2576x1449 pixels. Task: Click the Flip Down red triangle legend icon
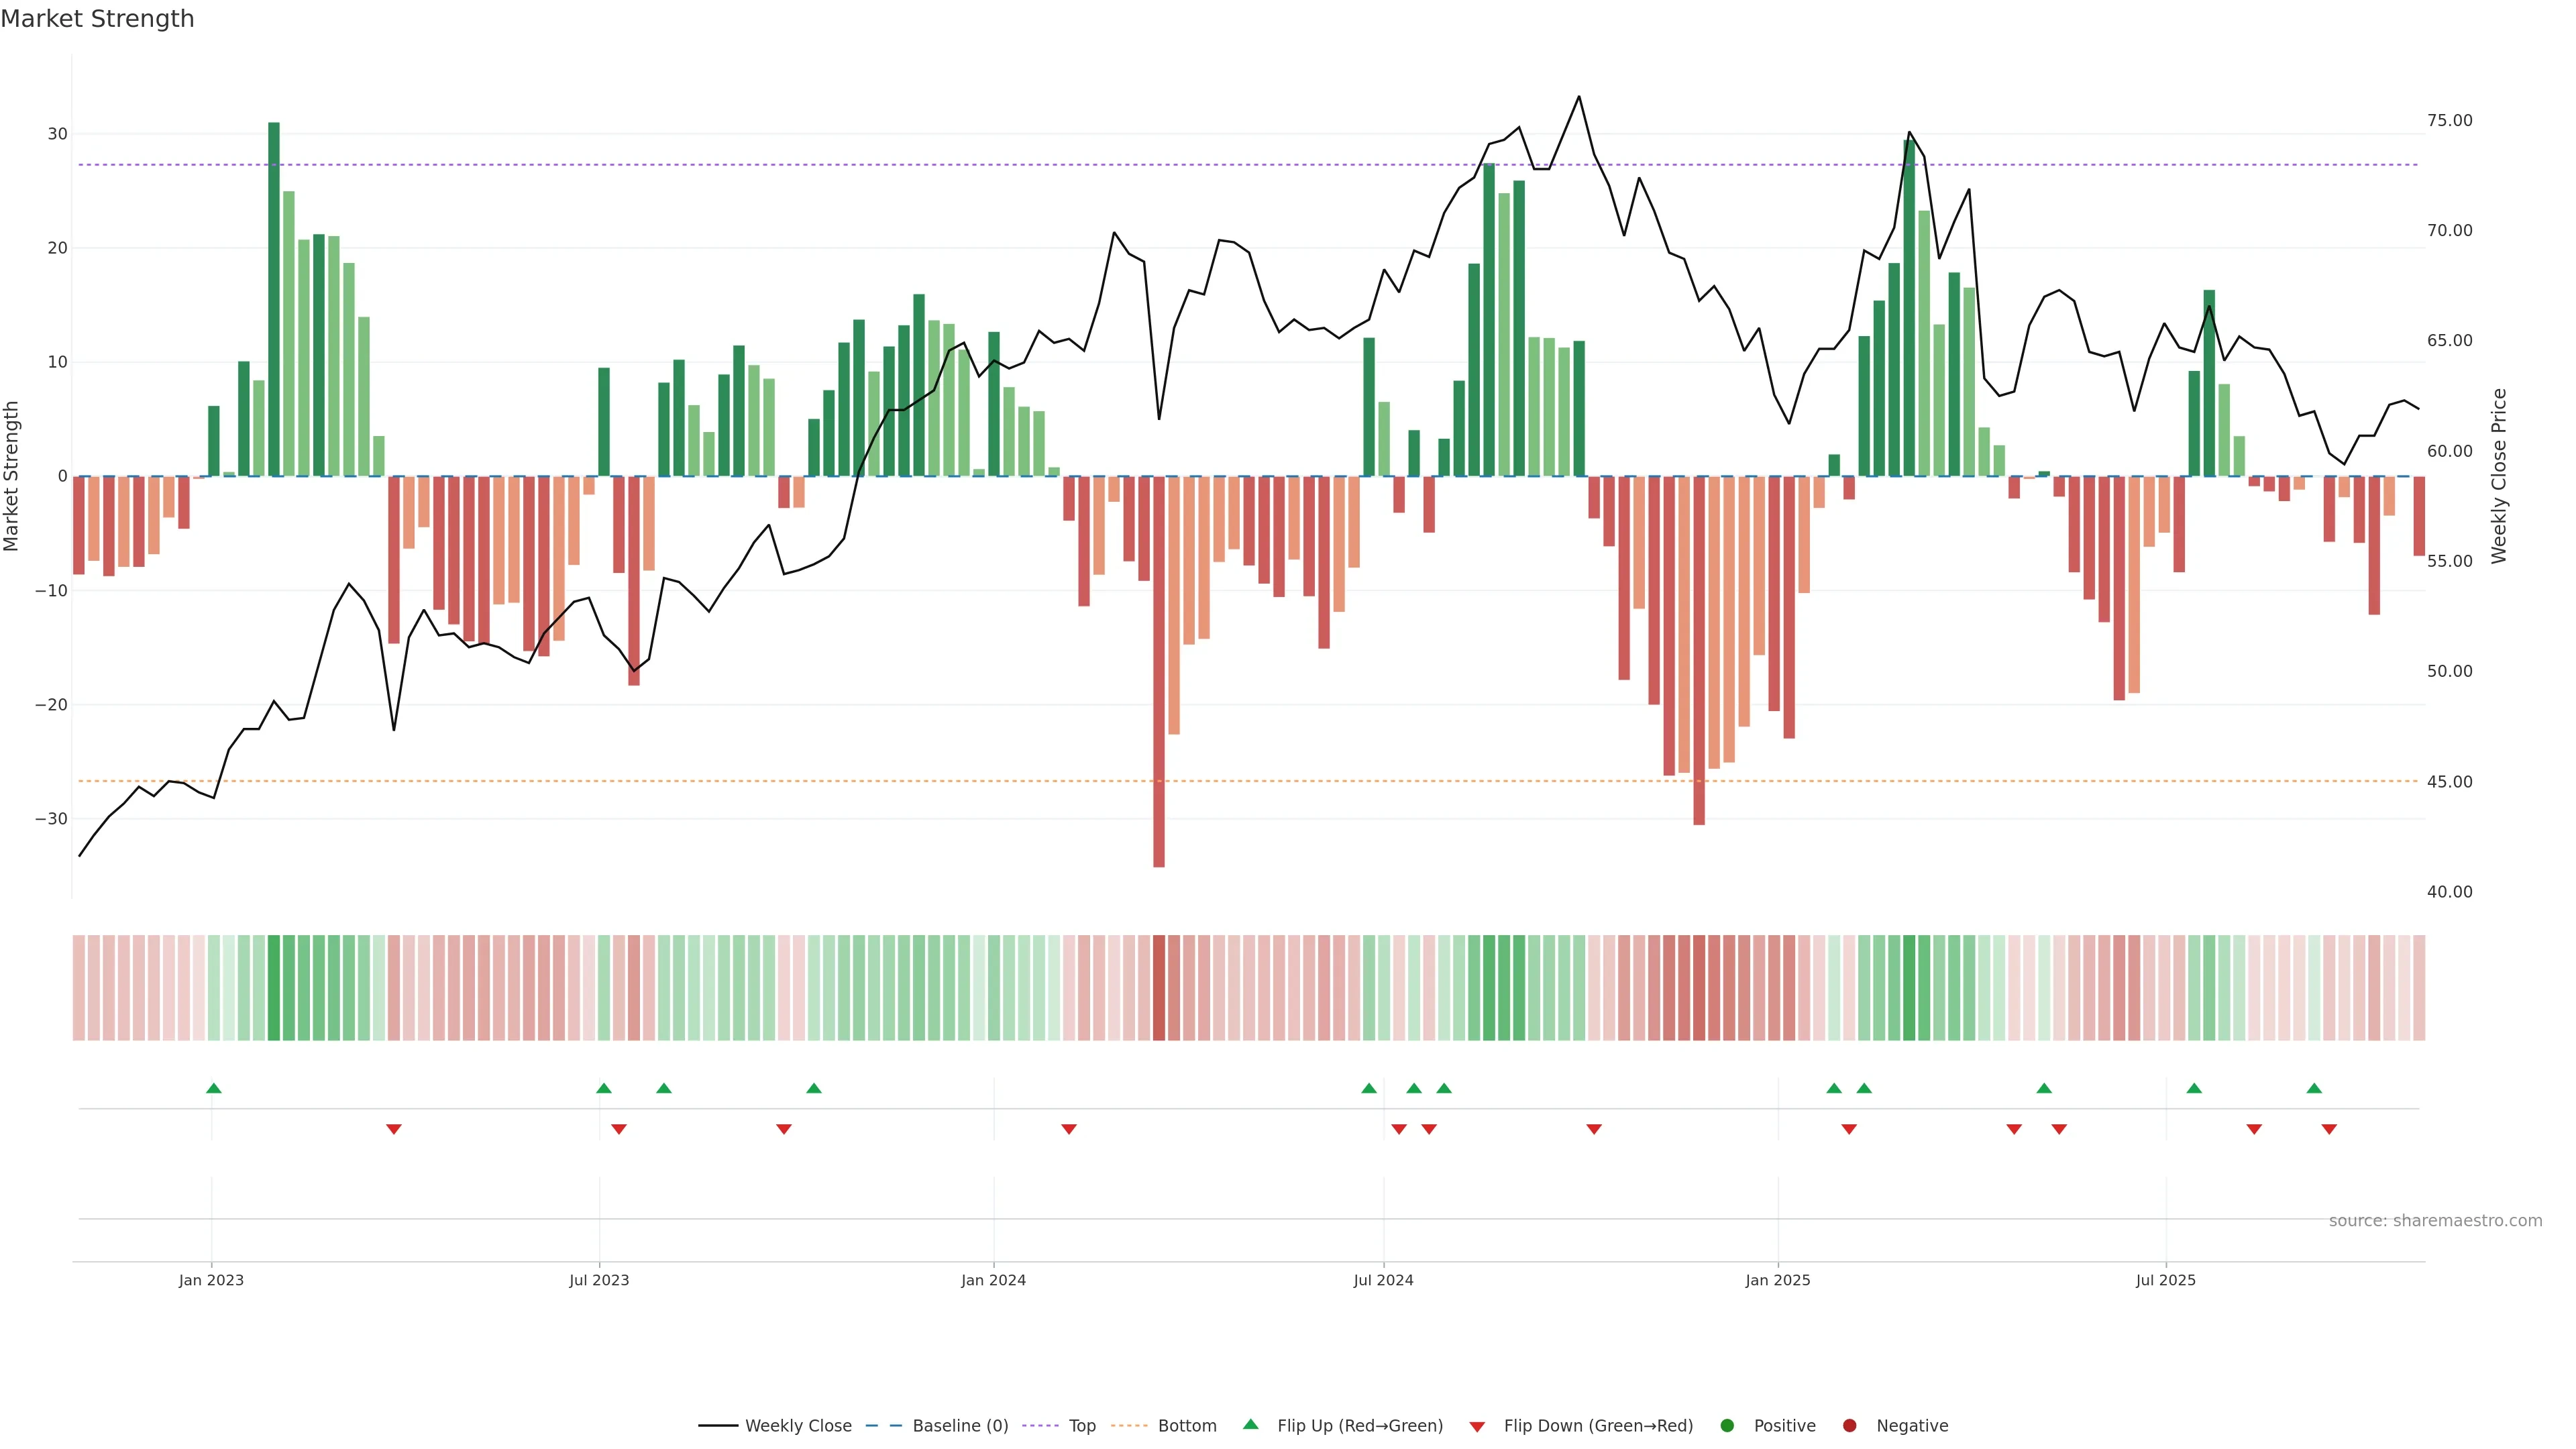click(x=1477, y=1427)
